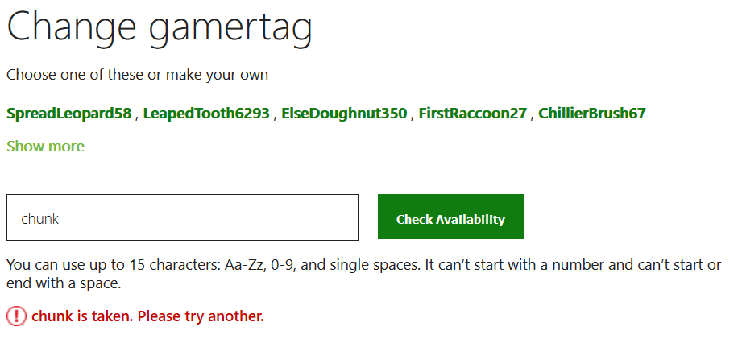Click the red error alert icon
Image resolution: width=738 pixels, height=339 pixels.
coord(16,316)
